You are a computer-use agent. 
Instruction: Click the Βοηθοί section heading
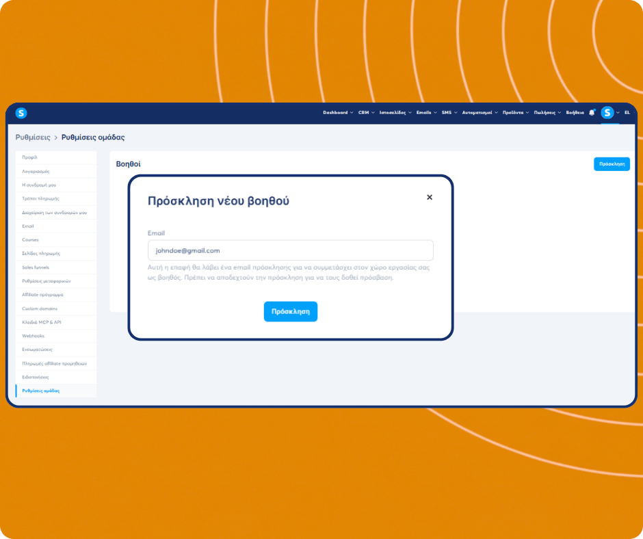pyautogui.click(x=128, y=164)
